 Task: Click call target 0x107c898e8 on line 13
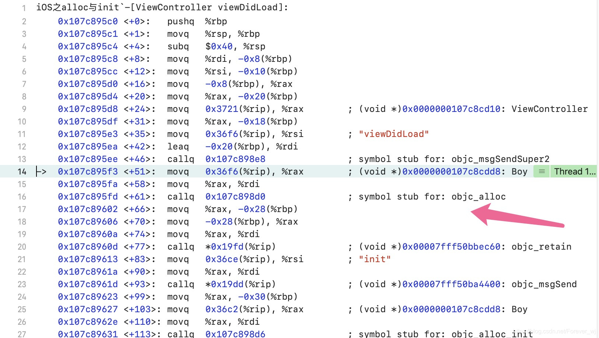point(235,159)
